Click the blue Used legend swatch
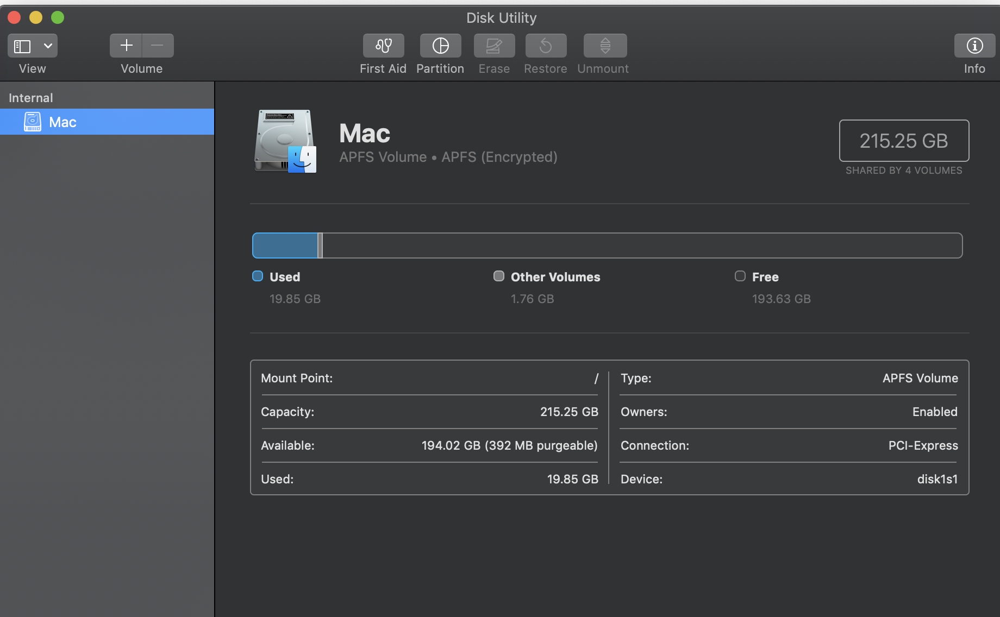 tap(258, 276)
